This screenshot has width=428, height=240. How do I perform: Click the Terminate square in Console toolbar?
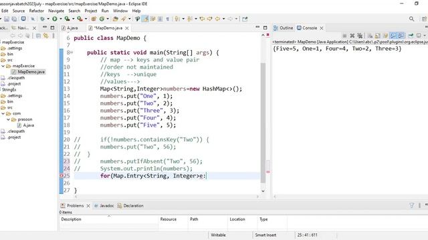[x=344, y=35]
